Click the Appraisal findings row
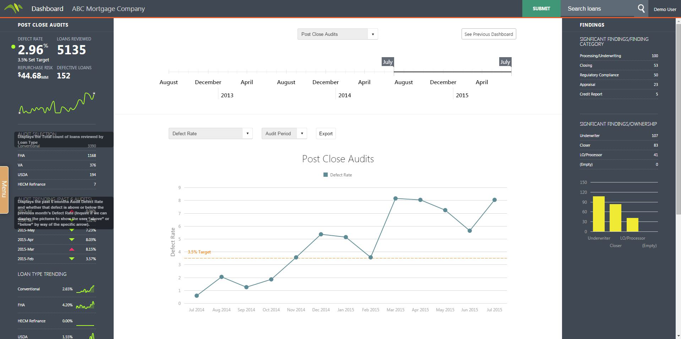Viewport: 681px width, 339px height. 619,84
